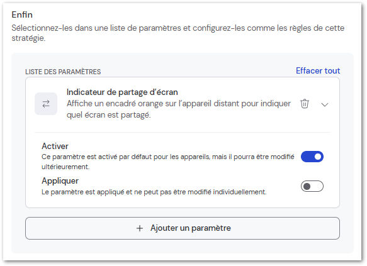Viewport: 367px width, 266px height.
Task: Disable the Activer toggle switch
Action: pos(312,157)
